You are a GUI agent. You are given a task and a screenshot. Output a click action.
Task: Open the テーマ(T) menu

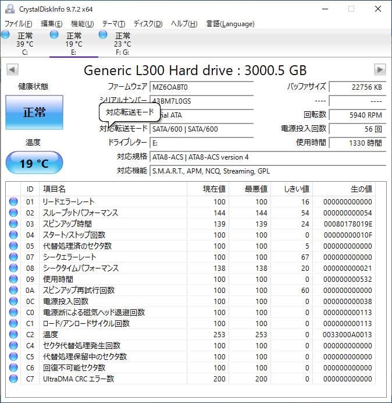[113, 24]
